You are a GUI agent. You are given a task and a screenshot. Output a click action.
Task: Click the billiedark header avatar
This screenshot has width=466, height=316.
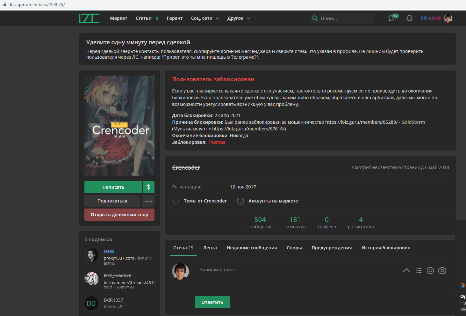(x=448, y=18)
